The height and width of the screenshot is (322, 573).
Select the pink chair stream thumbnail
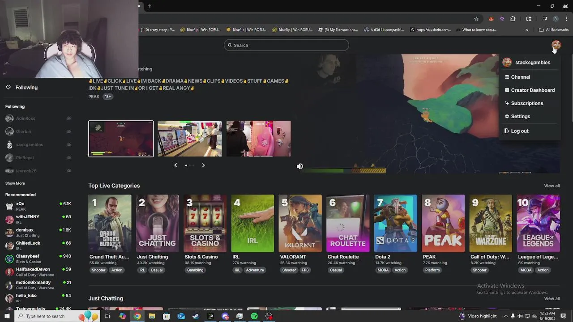point(259,139)
